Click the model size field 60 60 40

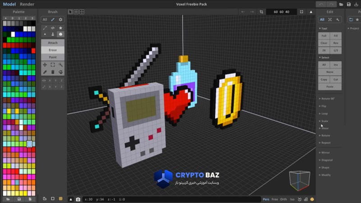[x=281, y=12]
